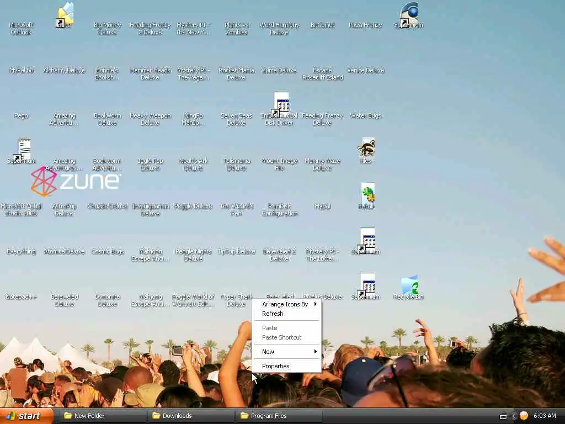Image resolution: width=565 pixels, height=424 pixels.
Task: Select Talismania Deluxe shortcut
Action: point(236,164)
